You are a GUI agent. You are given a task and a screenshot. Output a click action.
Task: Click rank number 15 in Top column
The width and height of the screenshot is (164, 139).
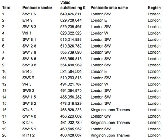pyautogui.click(x=4, y=103)
